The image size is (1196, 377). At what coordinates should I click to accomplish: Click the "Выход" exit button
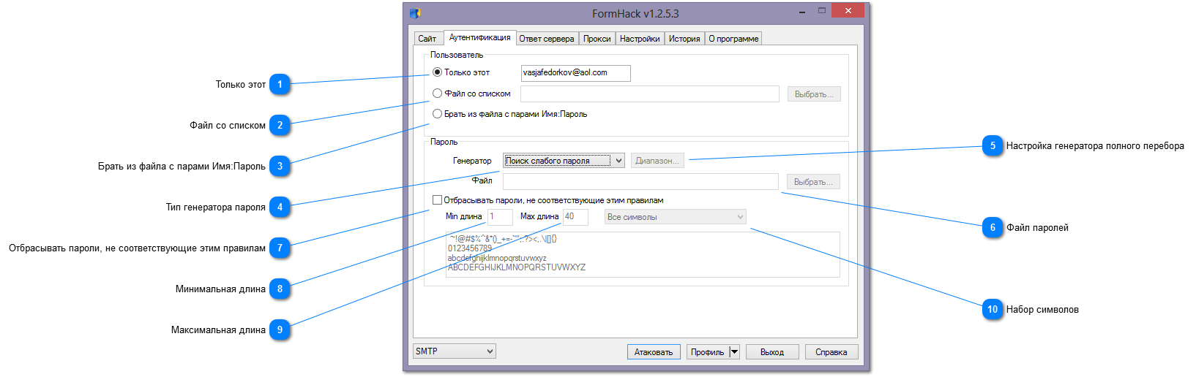[x=771, y=352]
